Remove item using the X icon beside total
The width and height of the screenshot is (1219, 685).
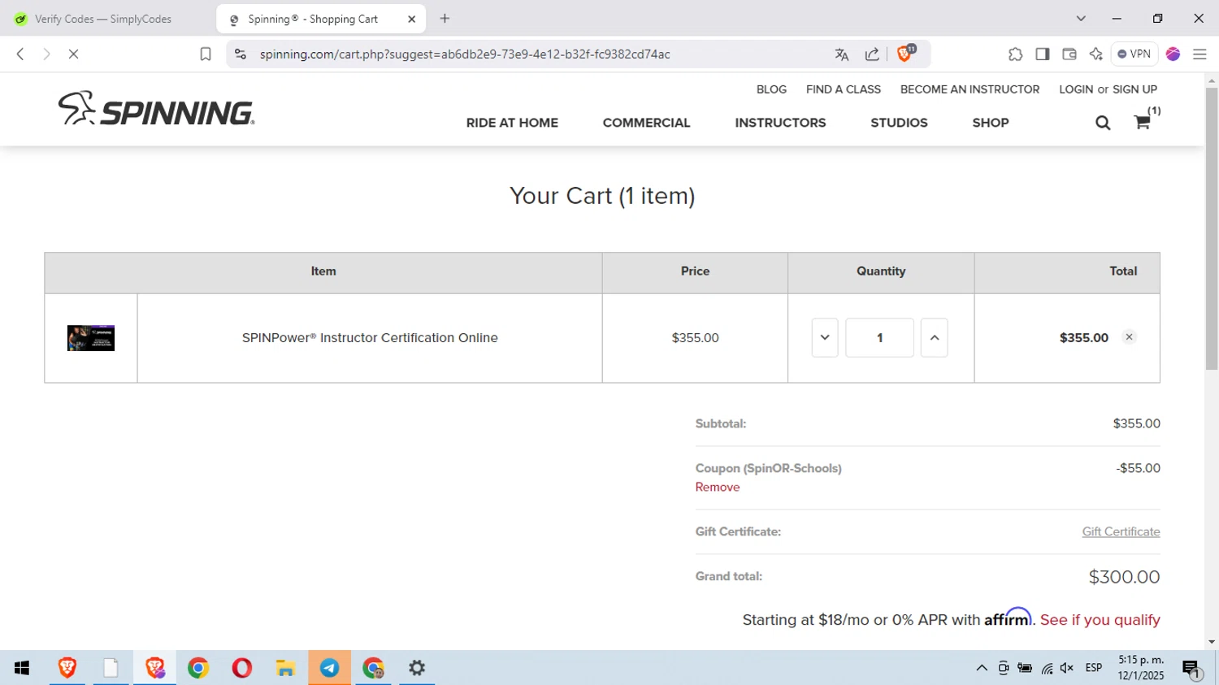coord(1129,337)
